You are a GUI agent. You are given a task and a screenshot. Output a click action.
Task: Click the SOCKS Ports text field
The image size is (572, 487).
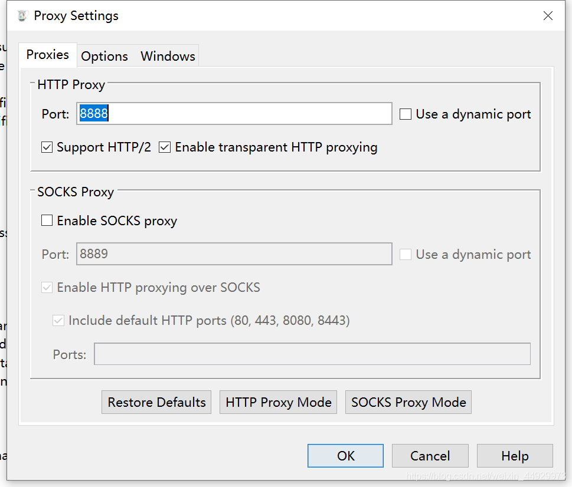[312, 354]
